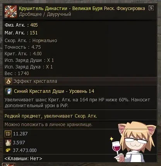This screenshot has width=161, height=166.
Task: Click the crystal count leaf icon
Action: tap(8, 143)
